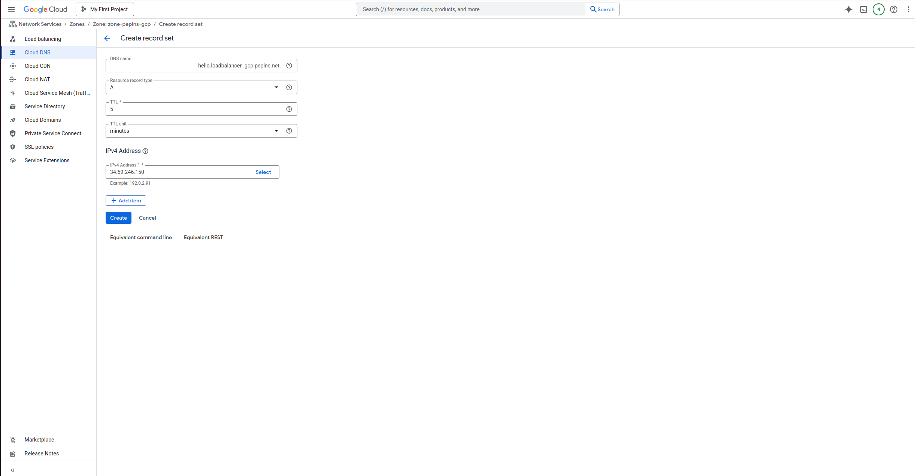Open Private Service Connect from the sidebar
This screenshot has height=476, width=915.
pyautogui.click(x=53, y=133)
